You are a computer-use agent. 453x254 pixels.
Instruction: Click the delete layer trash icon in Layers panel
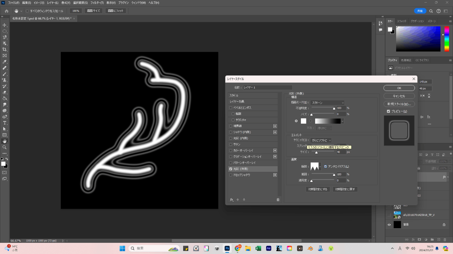coord(445,239)
